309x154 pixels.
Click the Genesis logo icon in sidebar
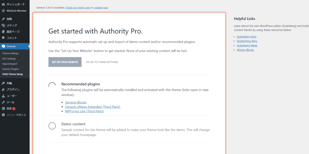[3, 46]
